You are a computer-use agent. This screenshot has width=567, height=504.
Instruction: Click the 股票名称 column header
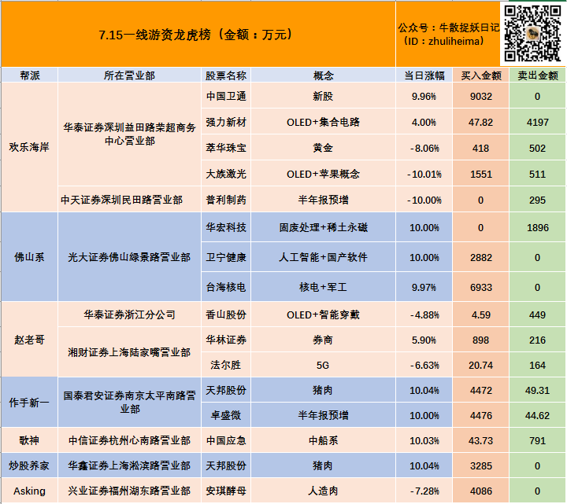(226, 75)
